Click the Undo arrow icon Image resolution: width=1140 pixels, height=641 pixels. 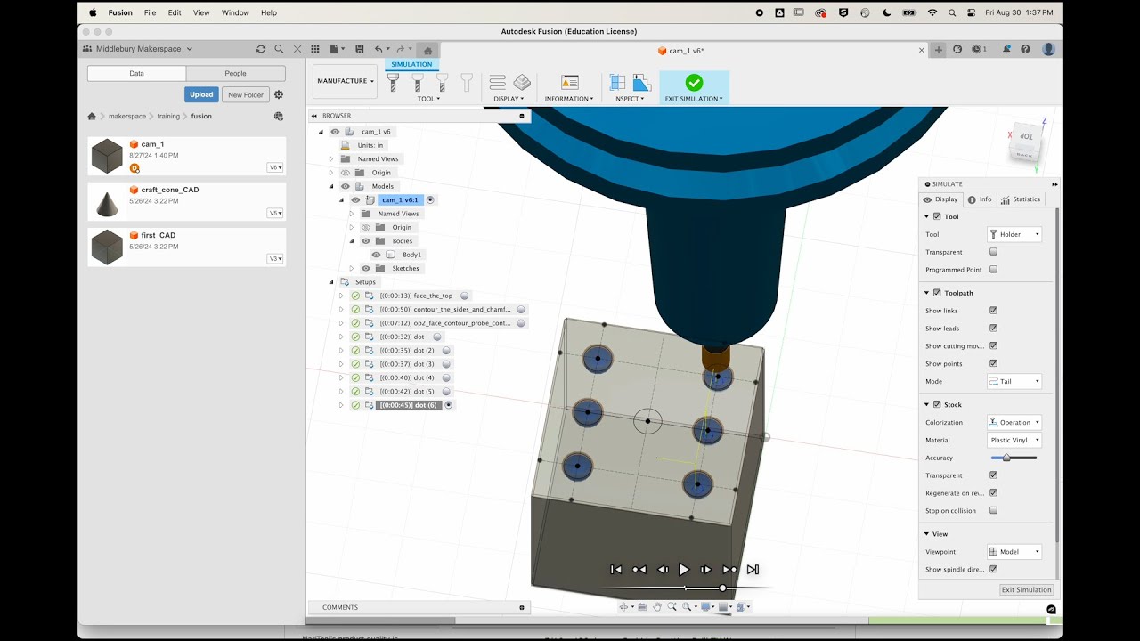point(379,49)
